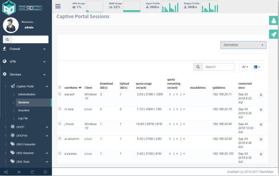Image resolution: width=279 pixels, height=176 pixels.
Task: Click the logout arrow icon in sidebar footer
Action: coord(19,172)
